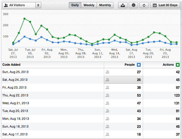Toggle the blue People series indicator
The height and width of the screenshot is (139, 182).
click(x=139, y=65)
